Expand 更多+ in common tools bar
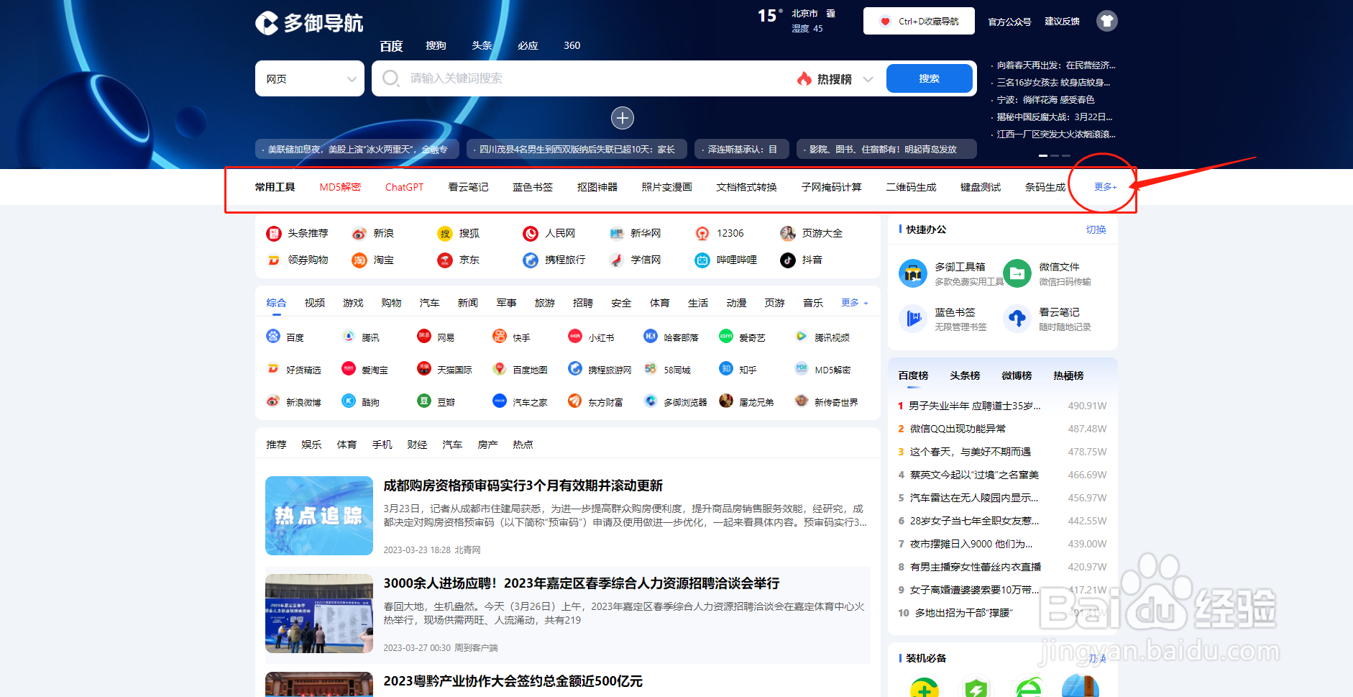This screenshot has height=697, width=1353. [1105, 187]
